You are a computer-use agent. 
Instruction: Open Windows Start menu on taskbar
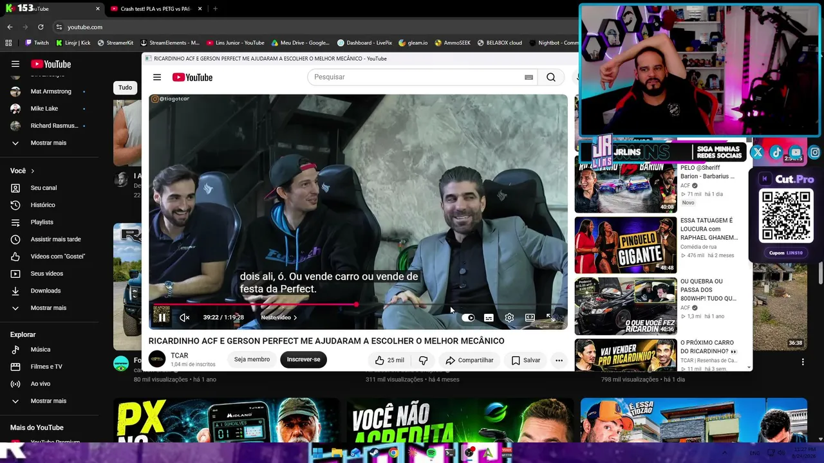tap(317, 453)
